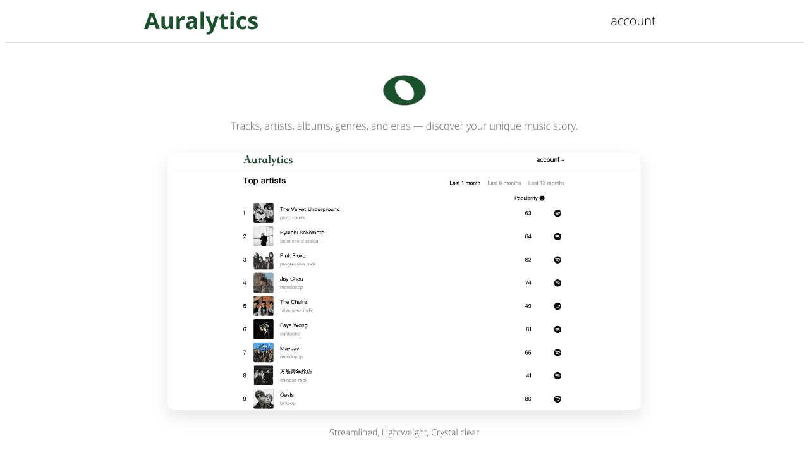Click the progressive rock genre label
This screenshot has width=809, height=455.
pos(298,264)
